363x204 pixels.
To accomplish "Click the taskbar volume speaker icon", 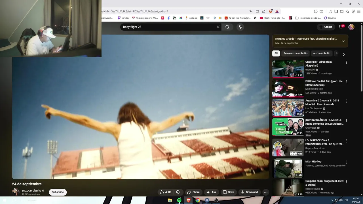I will (341, 200).
